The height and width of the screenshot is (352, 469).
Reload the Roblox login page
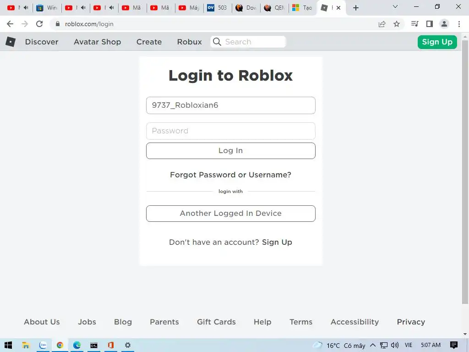[39, 24]
